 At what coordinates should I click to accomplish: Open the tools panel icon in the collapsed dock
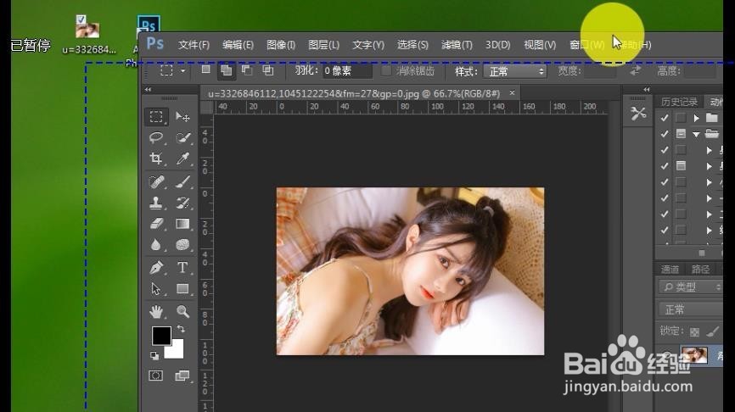(638, 114)
